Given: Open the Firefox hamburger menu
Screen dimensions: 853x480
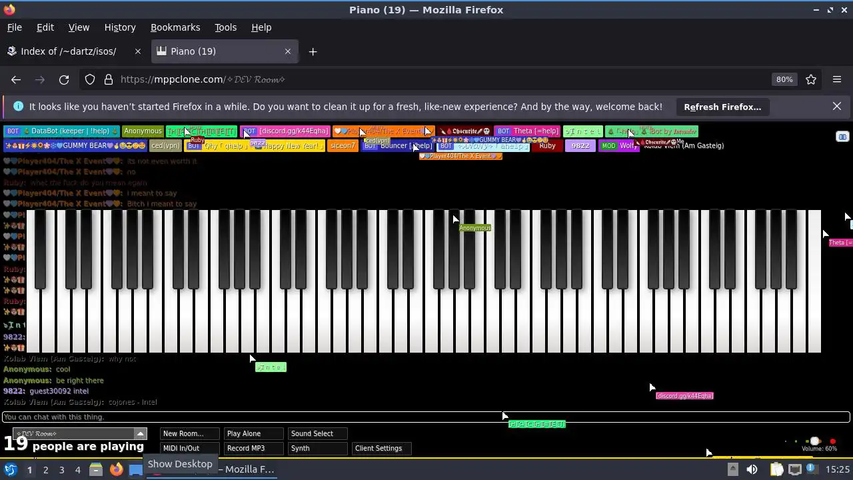Looking at the screenshot, I should [x=837, y=79].
